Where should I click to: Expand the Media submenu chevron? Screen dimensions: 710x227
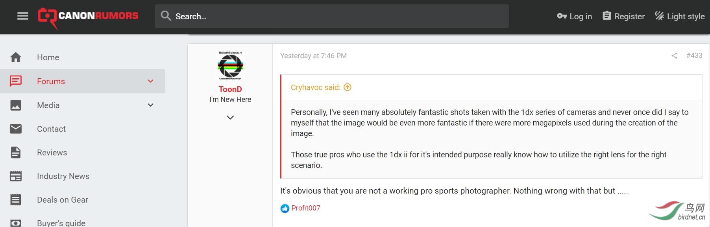click(150, 105)
